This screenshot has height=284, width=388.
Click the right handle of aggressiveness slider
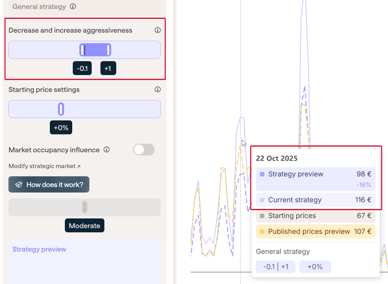point(108,50)
